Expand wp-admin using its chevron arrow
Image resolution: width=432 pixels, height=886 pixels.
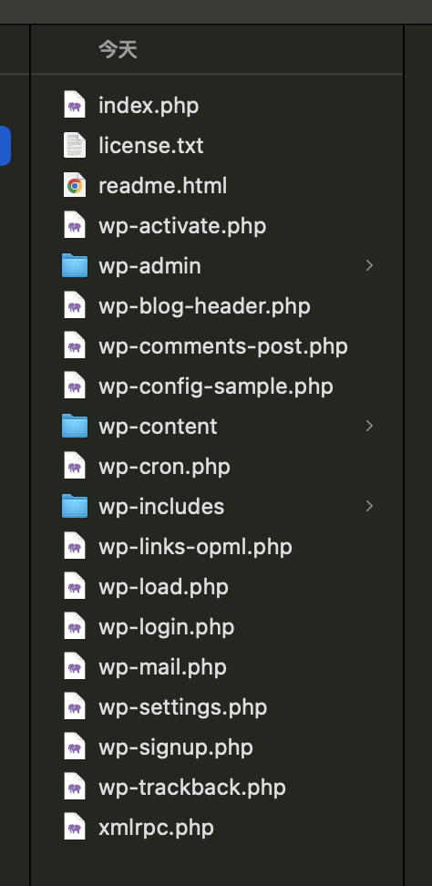[x=369, y=265]
